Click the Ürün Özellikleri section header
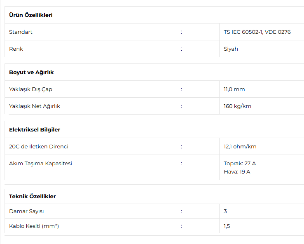The image size is (304, 244). pyautogui.click(x=30, y=15)
